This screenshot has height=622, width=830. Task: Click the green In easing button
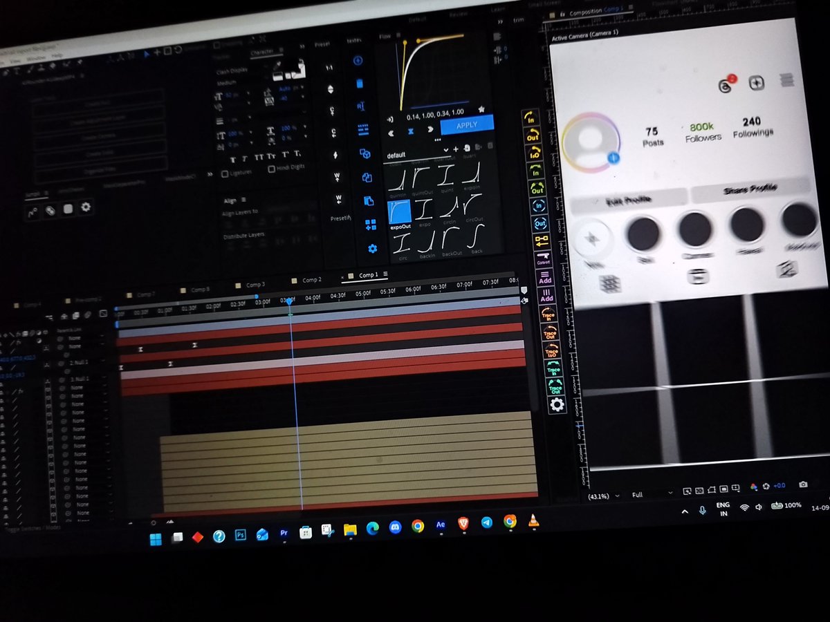pyautogui.click(x=535, y=170)
